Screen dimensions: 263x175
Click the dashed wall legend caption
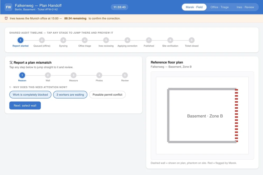[194, 163]
